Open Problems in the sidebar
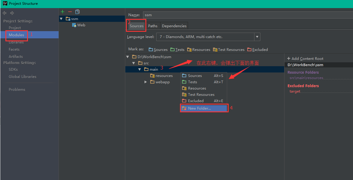The image size is (353, 180). coord(17,89)
